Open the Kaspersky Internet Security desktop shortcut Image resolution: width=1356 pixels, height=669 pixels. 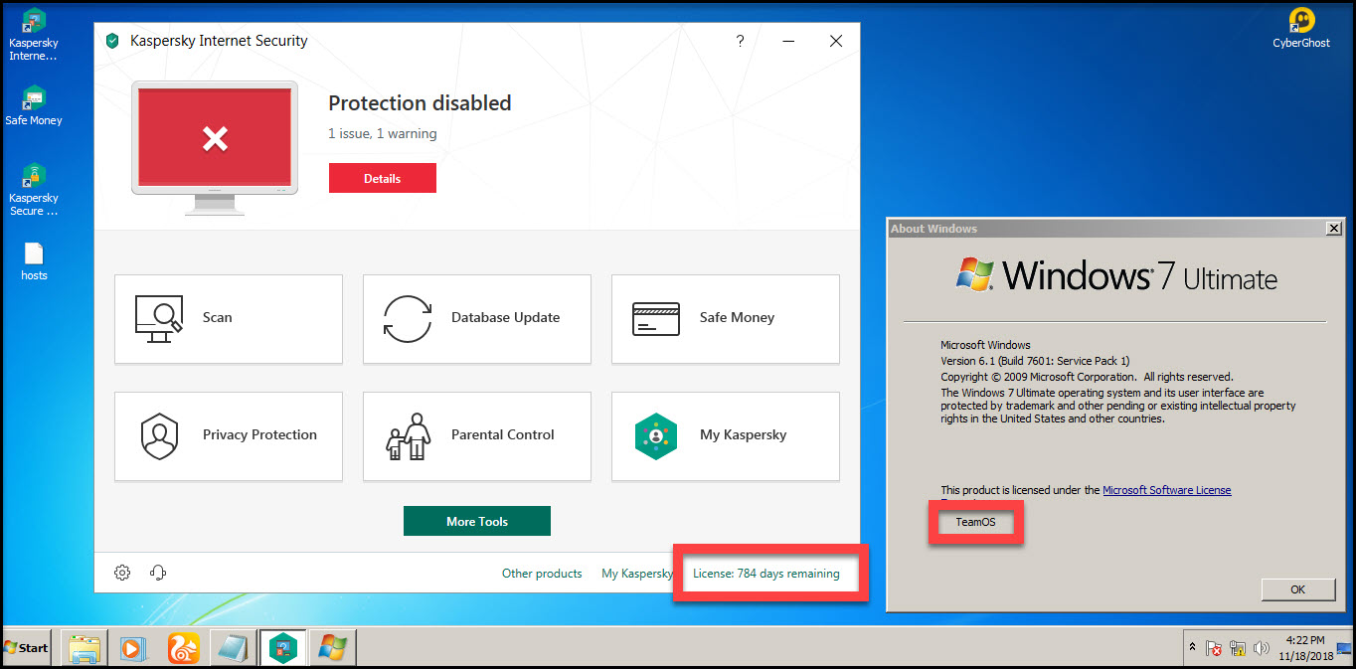point(34,34)
